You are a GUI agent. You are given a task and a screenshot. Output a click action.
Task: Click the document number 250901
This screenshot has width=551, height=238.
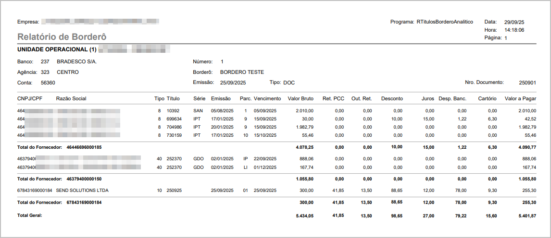coord(527,83)
